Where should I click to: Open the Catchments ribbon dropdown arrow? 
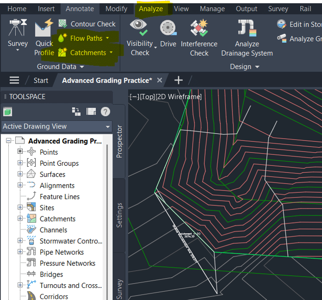point(111,52)
